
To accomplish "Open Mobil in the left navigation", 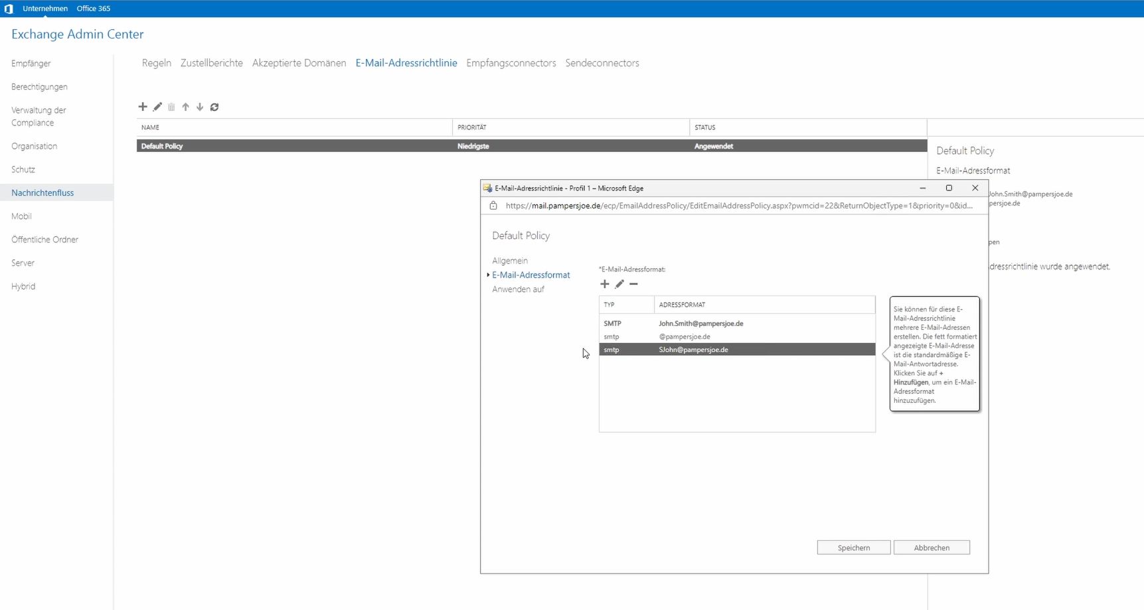I will (21, 216).
